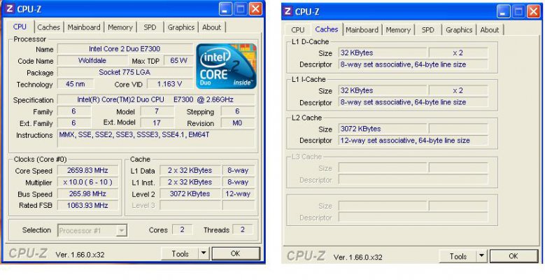545x280 pixels.
Task: Select the Caches tab in the right window
Action: pyautogui.click(x=327, y=29)
